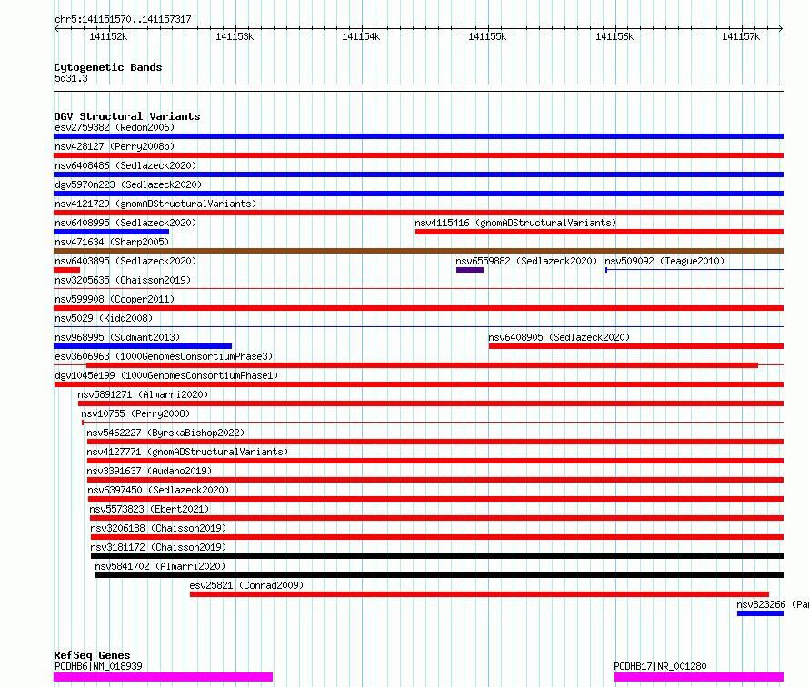Click the 141155k ruler tick label

(x=487, y=36)
